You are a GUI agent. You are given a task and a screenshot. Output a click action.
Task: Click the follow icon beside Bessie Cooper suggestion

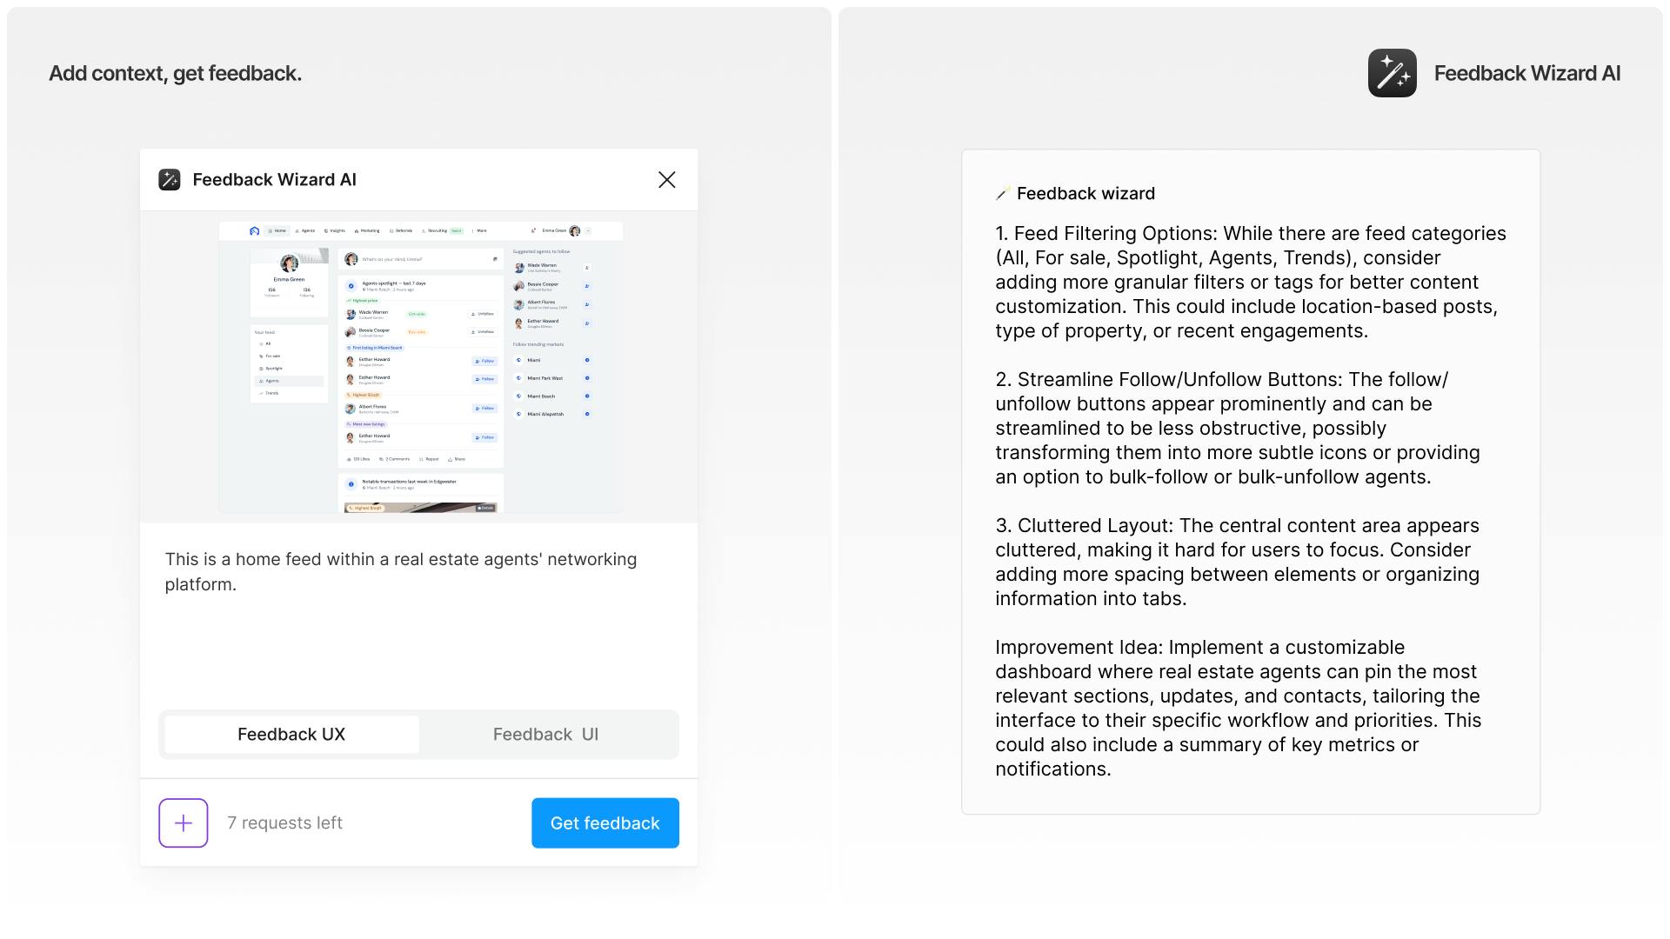[x=587, y=286]
